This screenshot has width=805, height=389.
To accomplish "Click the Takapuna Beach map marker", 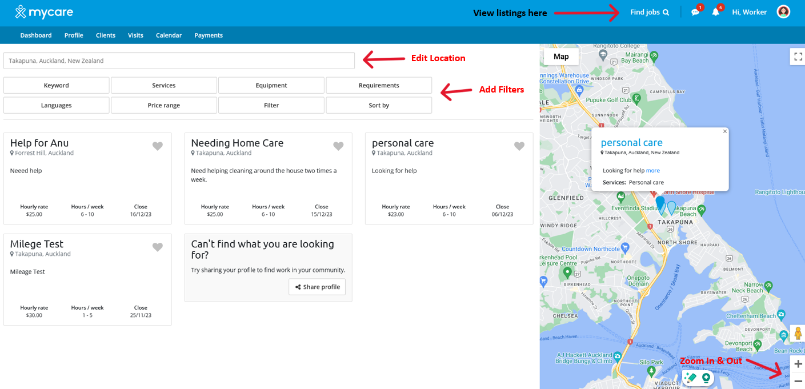I will (x=702, y=210).
